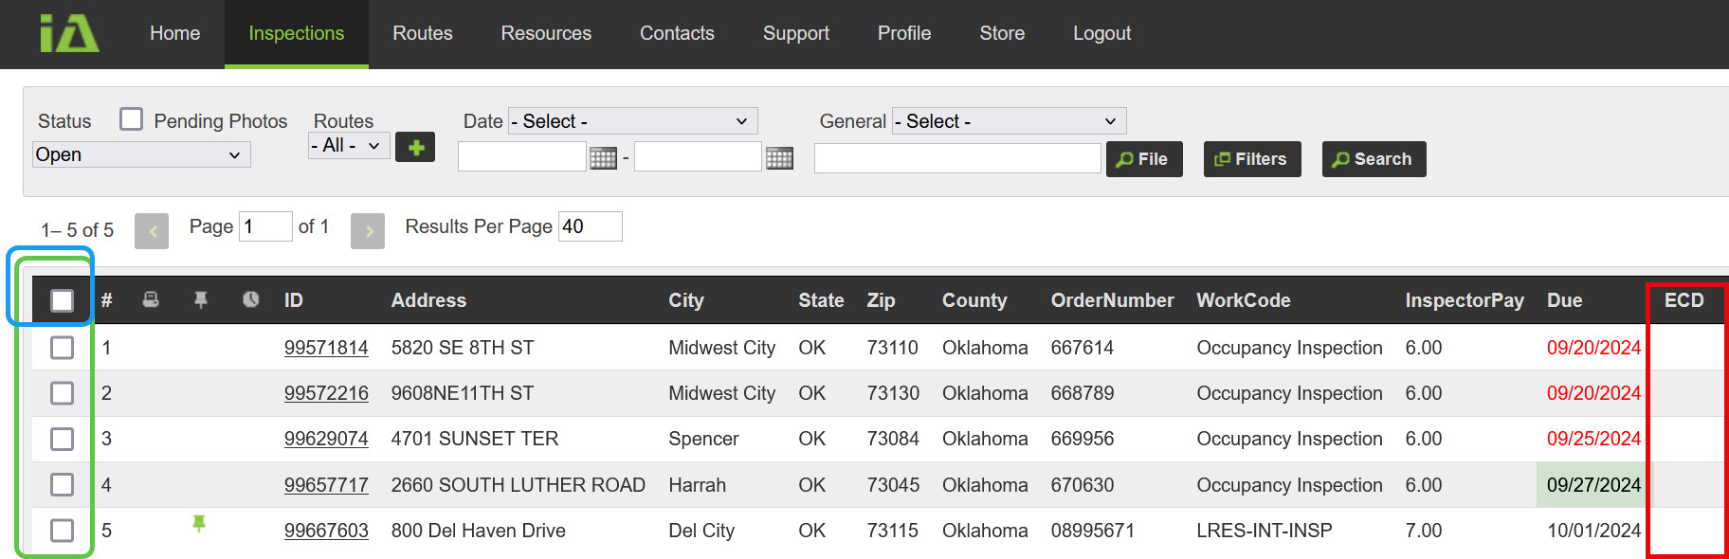Open the Routes tab in navigation

pyautogui.click(x=422, y=33)
